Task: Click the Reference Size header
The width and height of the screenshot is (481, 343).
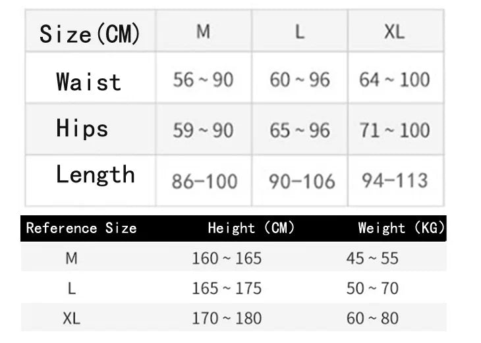Action: click(x=81, y=228)
